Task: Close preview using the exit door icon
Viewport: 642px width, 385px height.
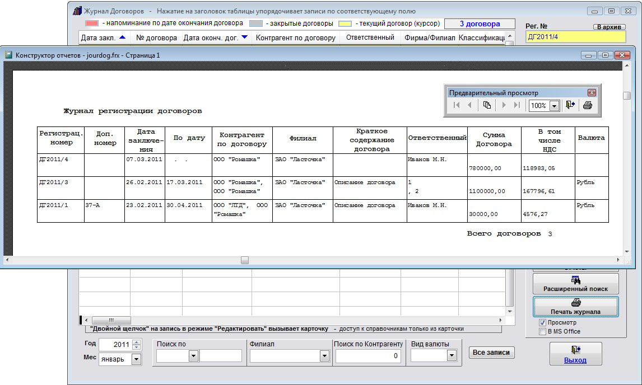Action: point(570,105)
